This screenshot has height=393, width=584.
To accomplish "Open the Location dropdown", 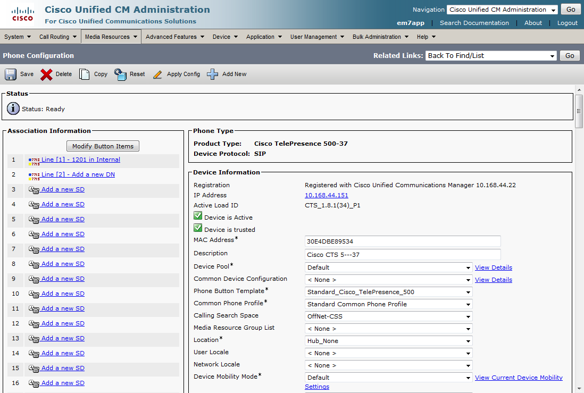I will [388, 341].
